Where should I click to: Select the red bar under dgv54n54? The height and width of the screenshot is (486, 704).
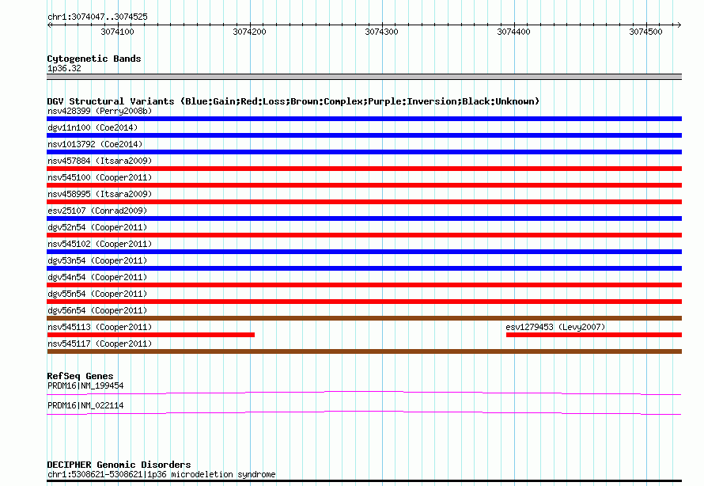pyautogui.click(x=364, y=285)
